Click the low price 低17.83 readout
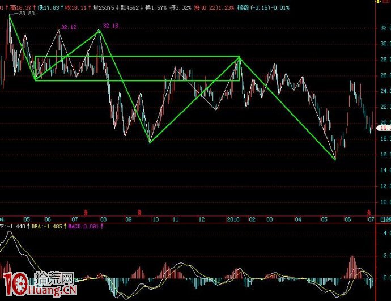391x301 pixels. pyautogui.click(x=48, y=8)
